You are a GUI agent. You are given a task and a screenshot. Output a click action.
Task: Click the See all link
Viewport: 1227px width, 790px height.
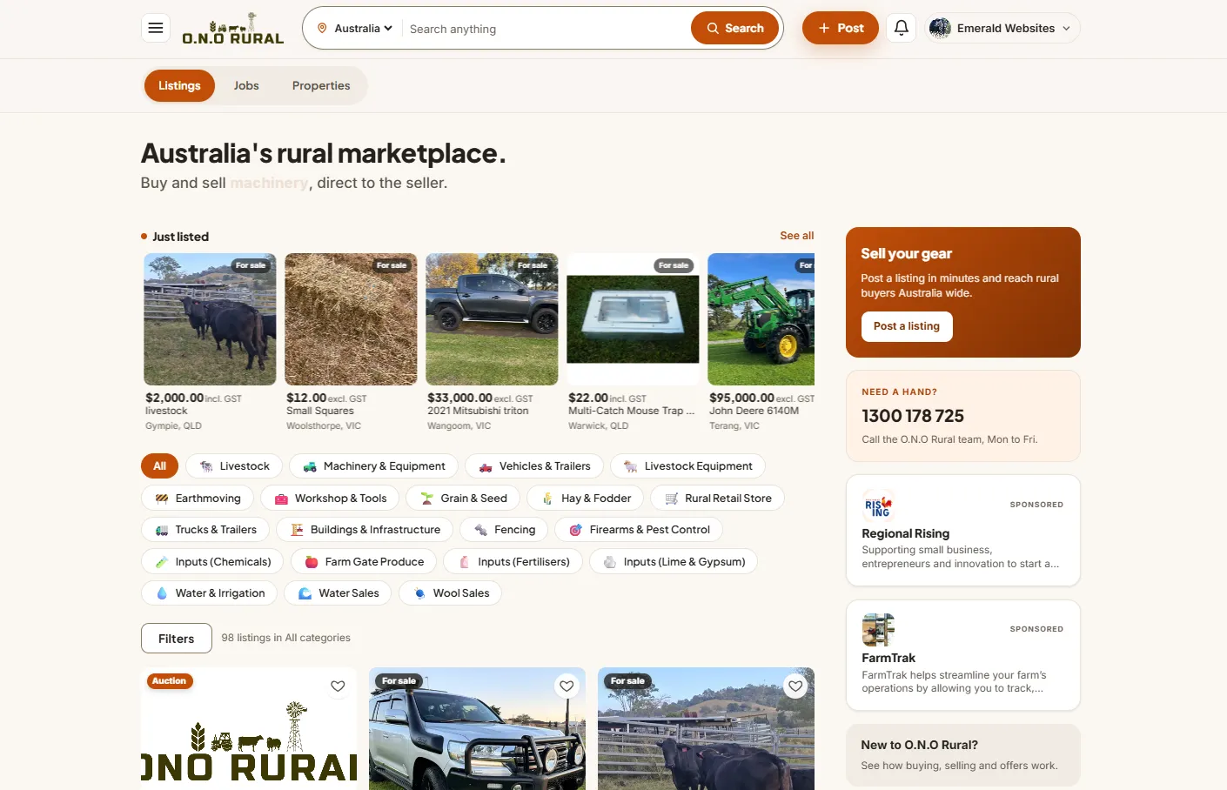[797, 236]
